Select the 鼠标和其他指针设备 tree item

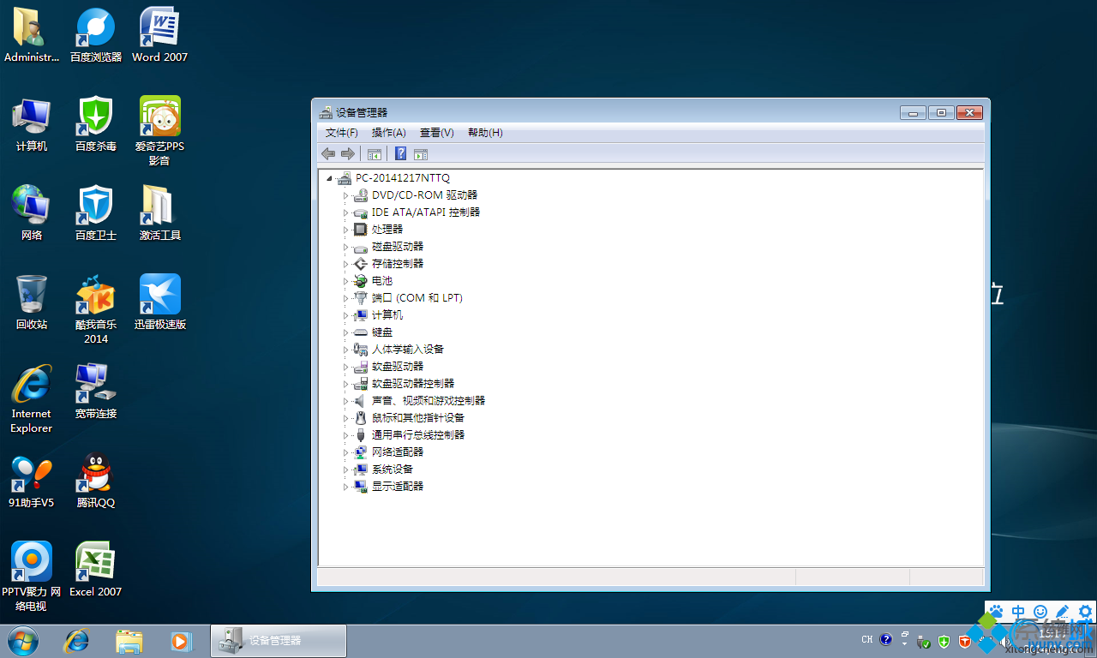click(418, 418)
